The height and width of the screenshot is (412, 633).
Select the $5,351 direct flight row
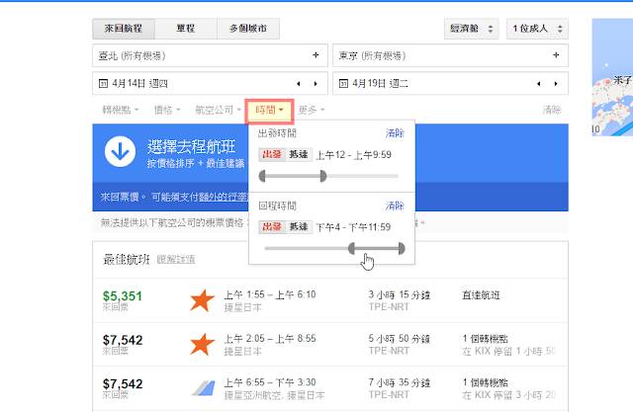coord(330,300)
